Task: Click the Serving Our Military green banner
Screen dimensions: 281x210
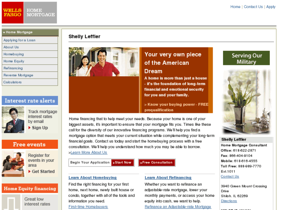Action: 246,58
